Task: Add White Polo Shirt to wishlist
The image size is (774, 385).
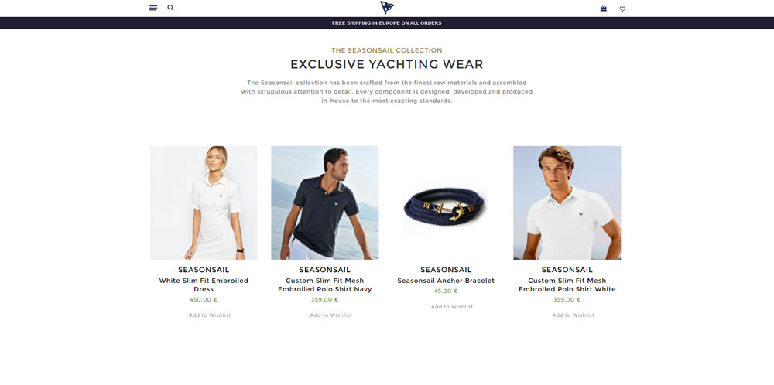Action: pos(573,315)
